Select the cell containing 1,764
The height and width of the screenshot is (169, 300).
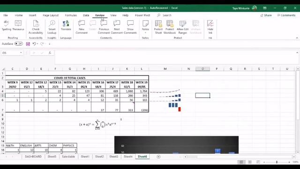coord(142,91)
